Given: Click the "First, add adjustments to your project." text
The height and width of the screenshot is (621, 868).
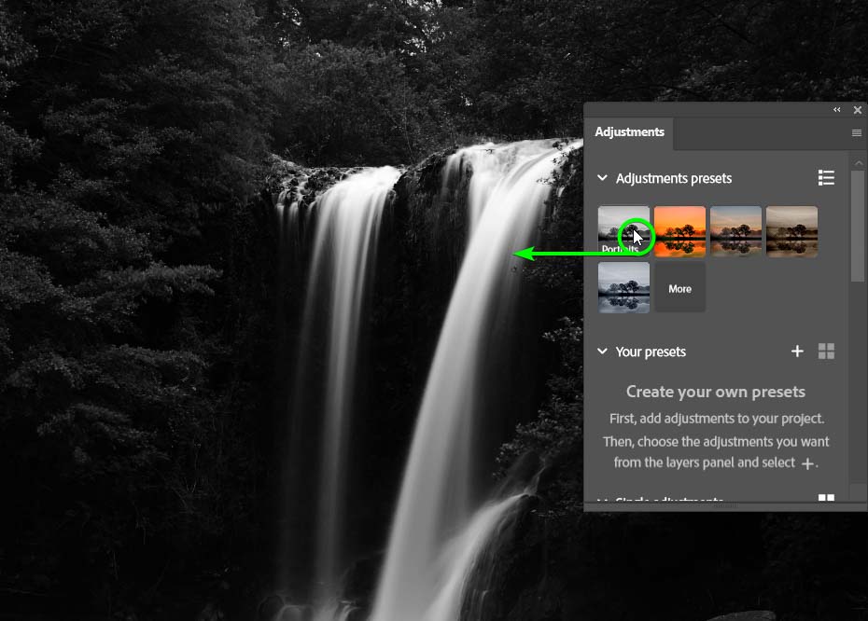Looking at the screenshot, I should [x=717, y=419].
